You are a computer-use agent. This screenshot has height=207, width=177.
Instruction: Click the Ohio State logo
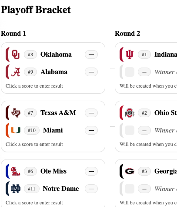tap(130, 113)
